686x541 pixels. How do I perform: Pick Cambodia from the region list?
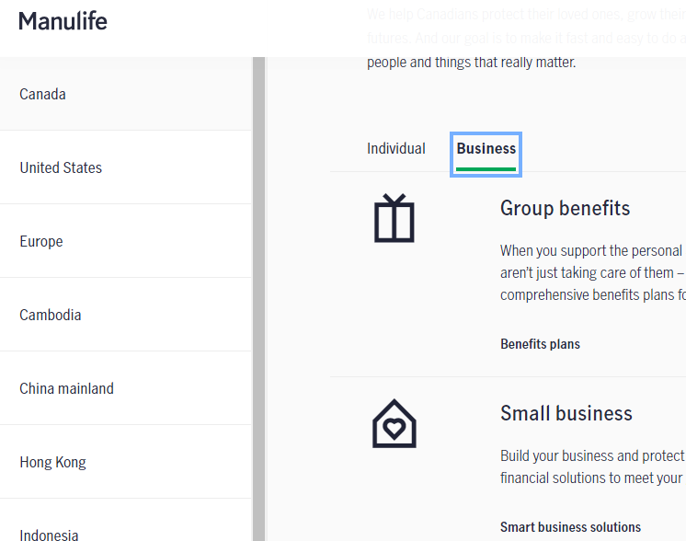click(x=126, y=315)
